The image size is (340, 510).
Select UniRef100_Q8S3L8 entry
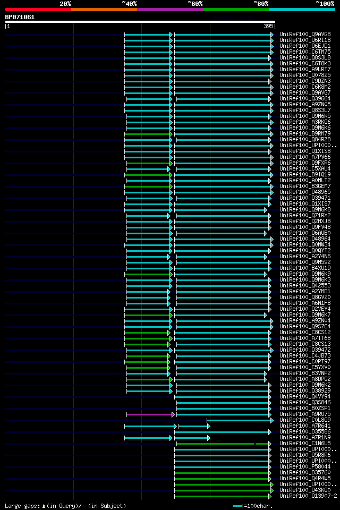[305, 57]
